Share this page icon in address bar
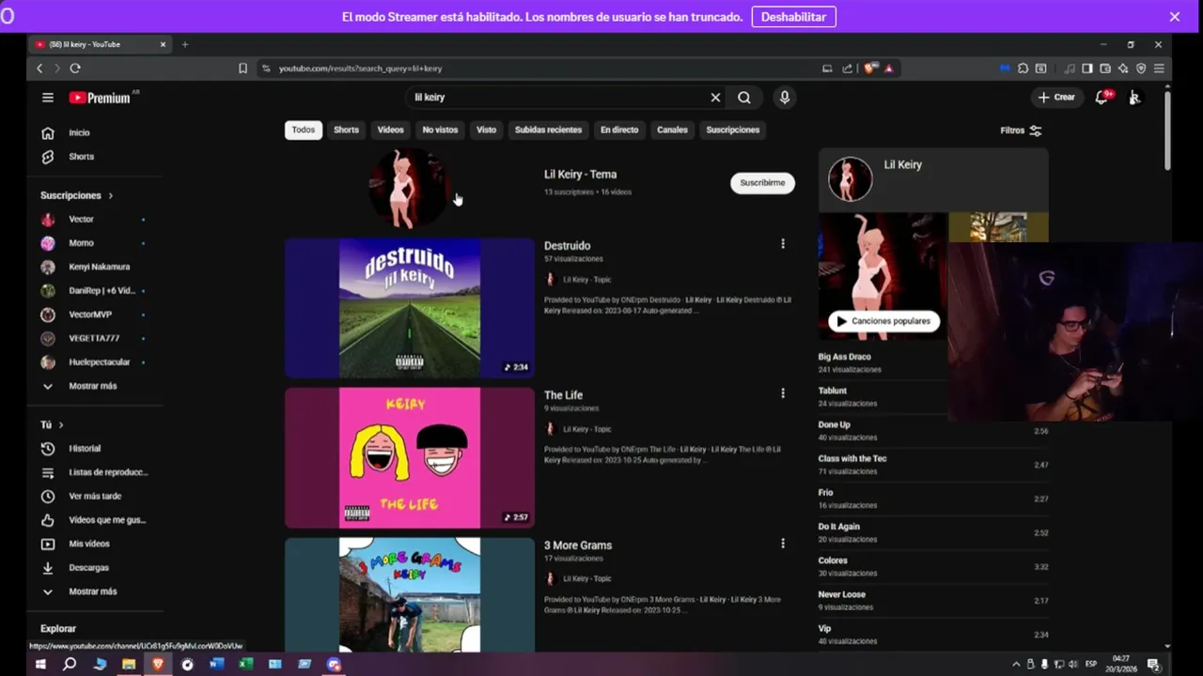Screen dimensions: 1203x676 pos(847,69)
